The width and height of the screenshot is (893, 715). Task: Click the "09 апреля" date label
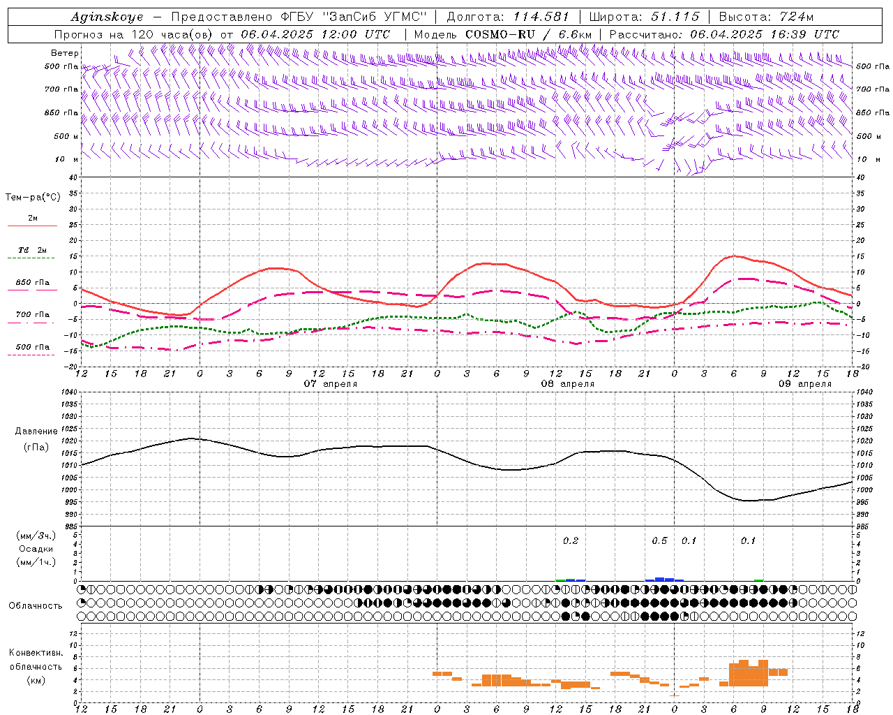point(805,384)
